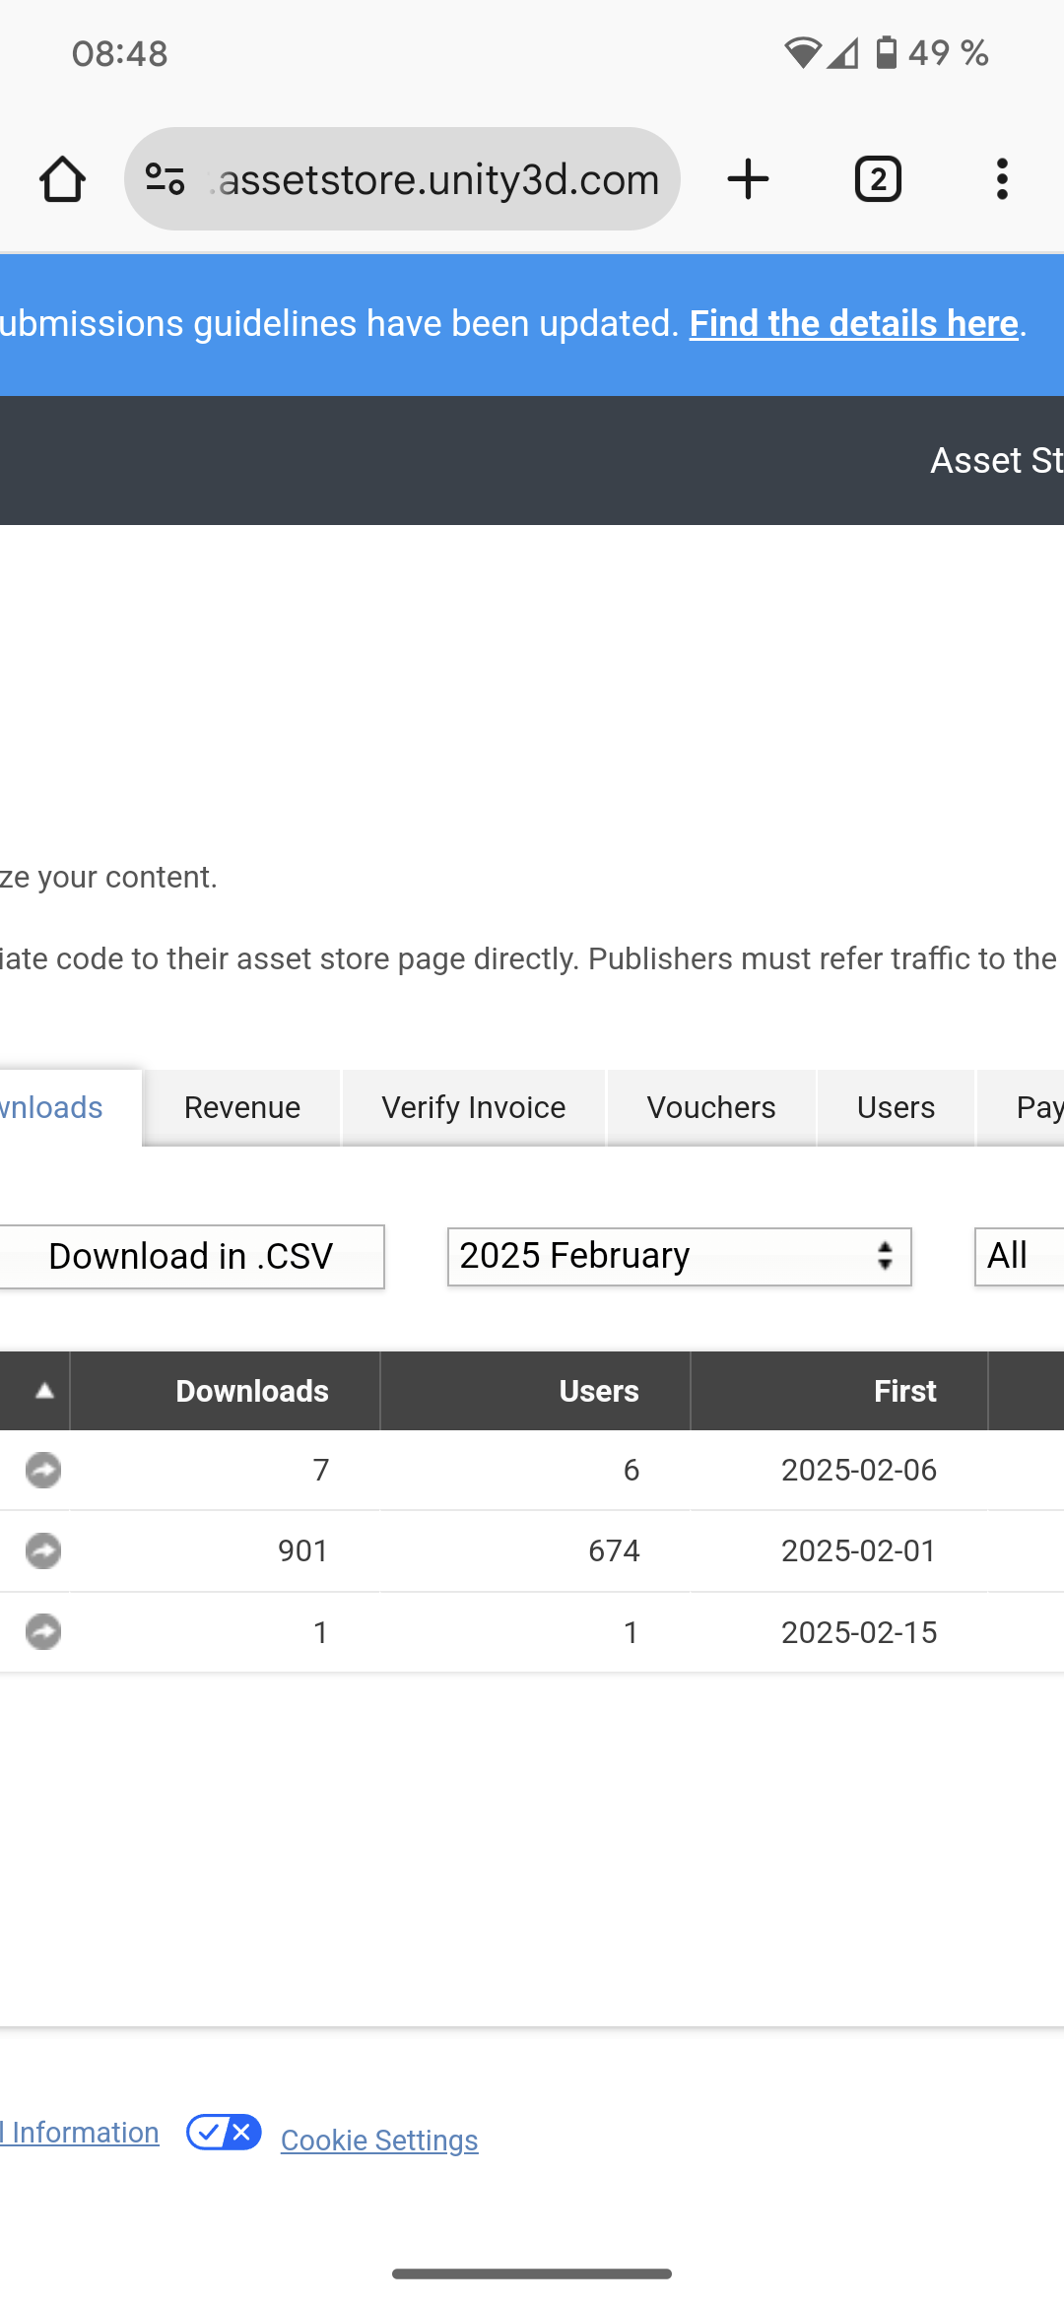Click arrow icon in row with 7 downloads
This screenshot has height=2305, width=1064.
[43, 1470]
